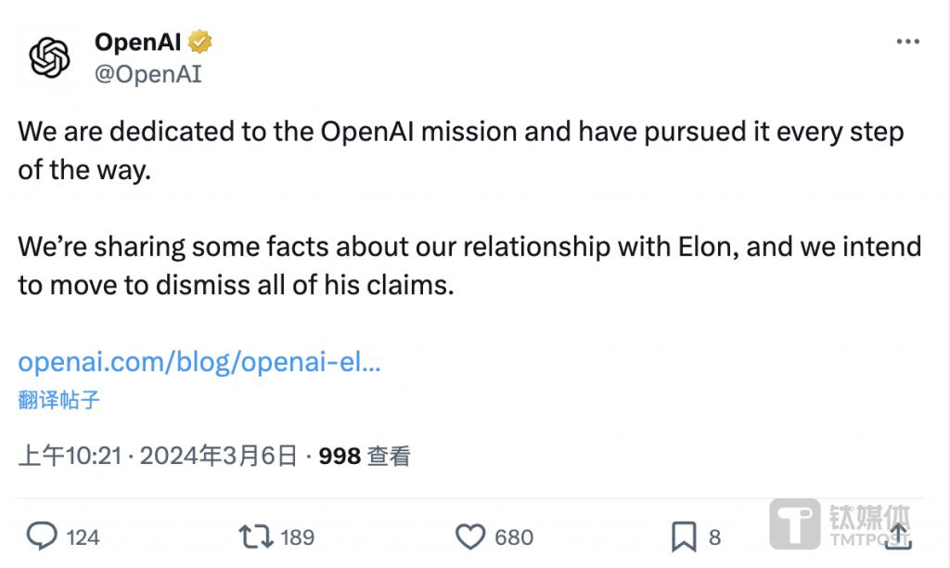The width and height of the screenshot is (950, 568).
Task: Click the reply speech bubble icon
Action: (x=43, y=536)
